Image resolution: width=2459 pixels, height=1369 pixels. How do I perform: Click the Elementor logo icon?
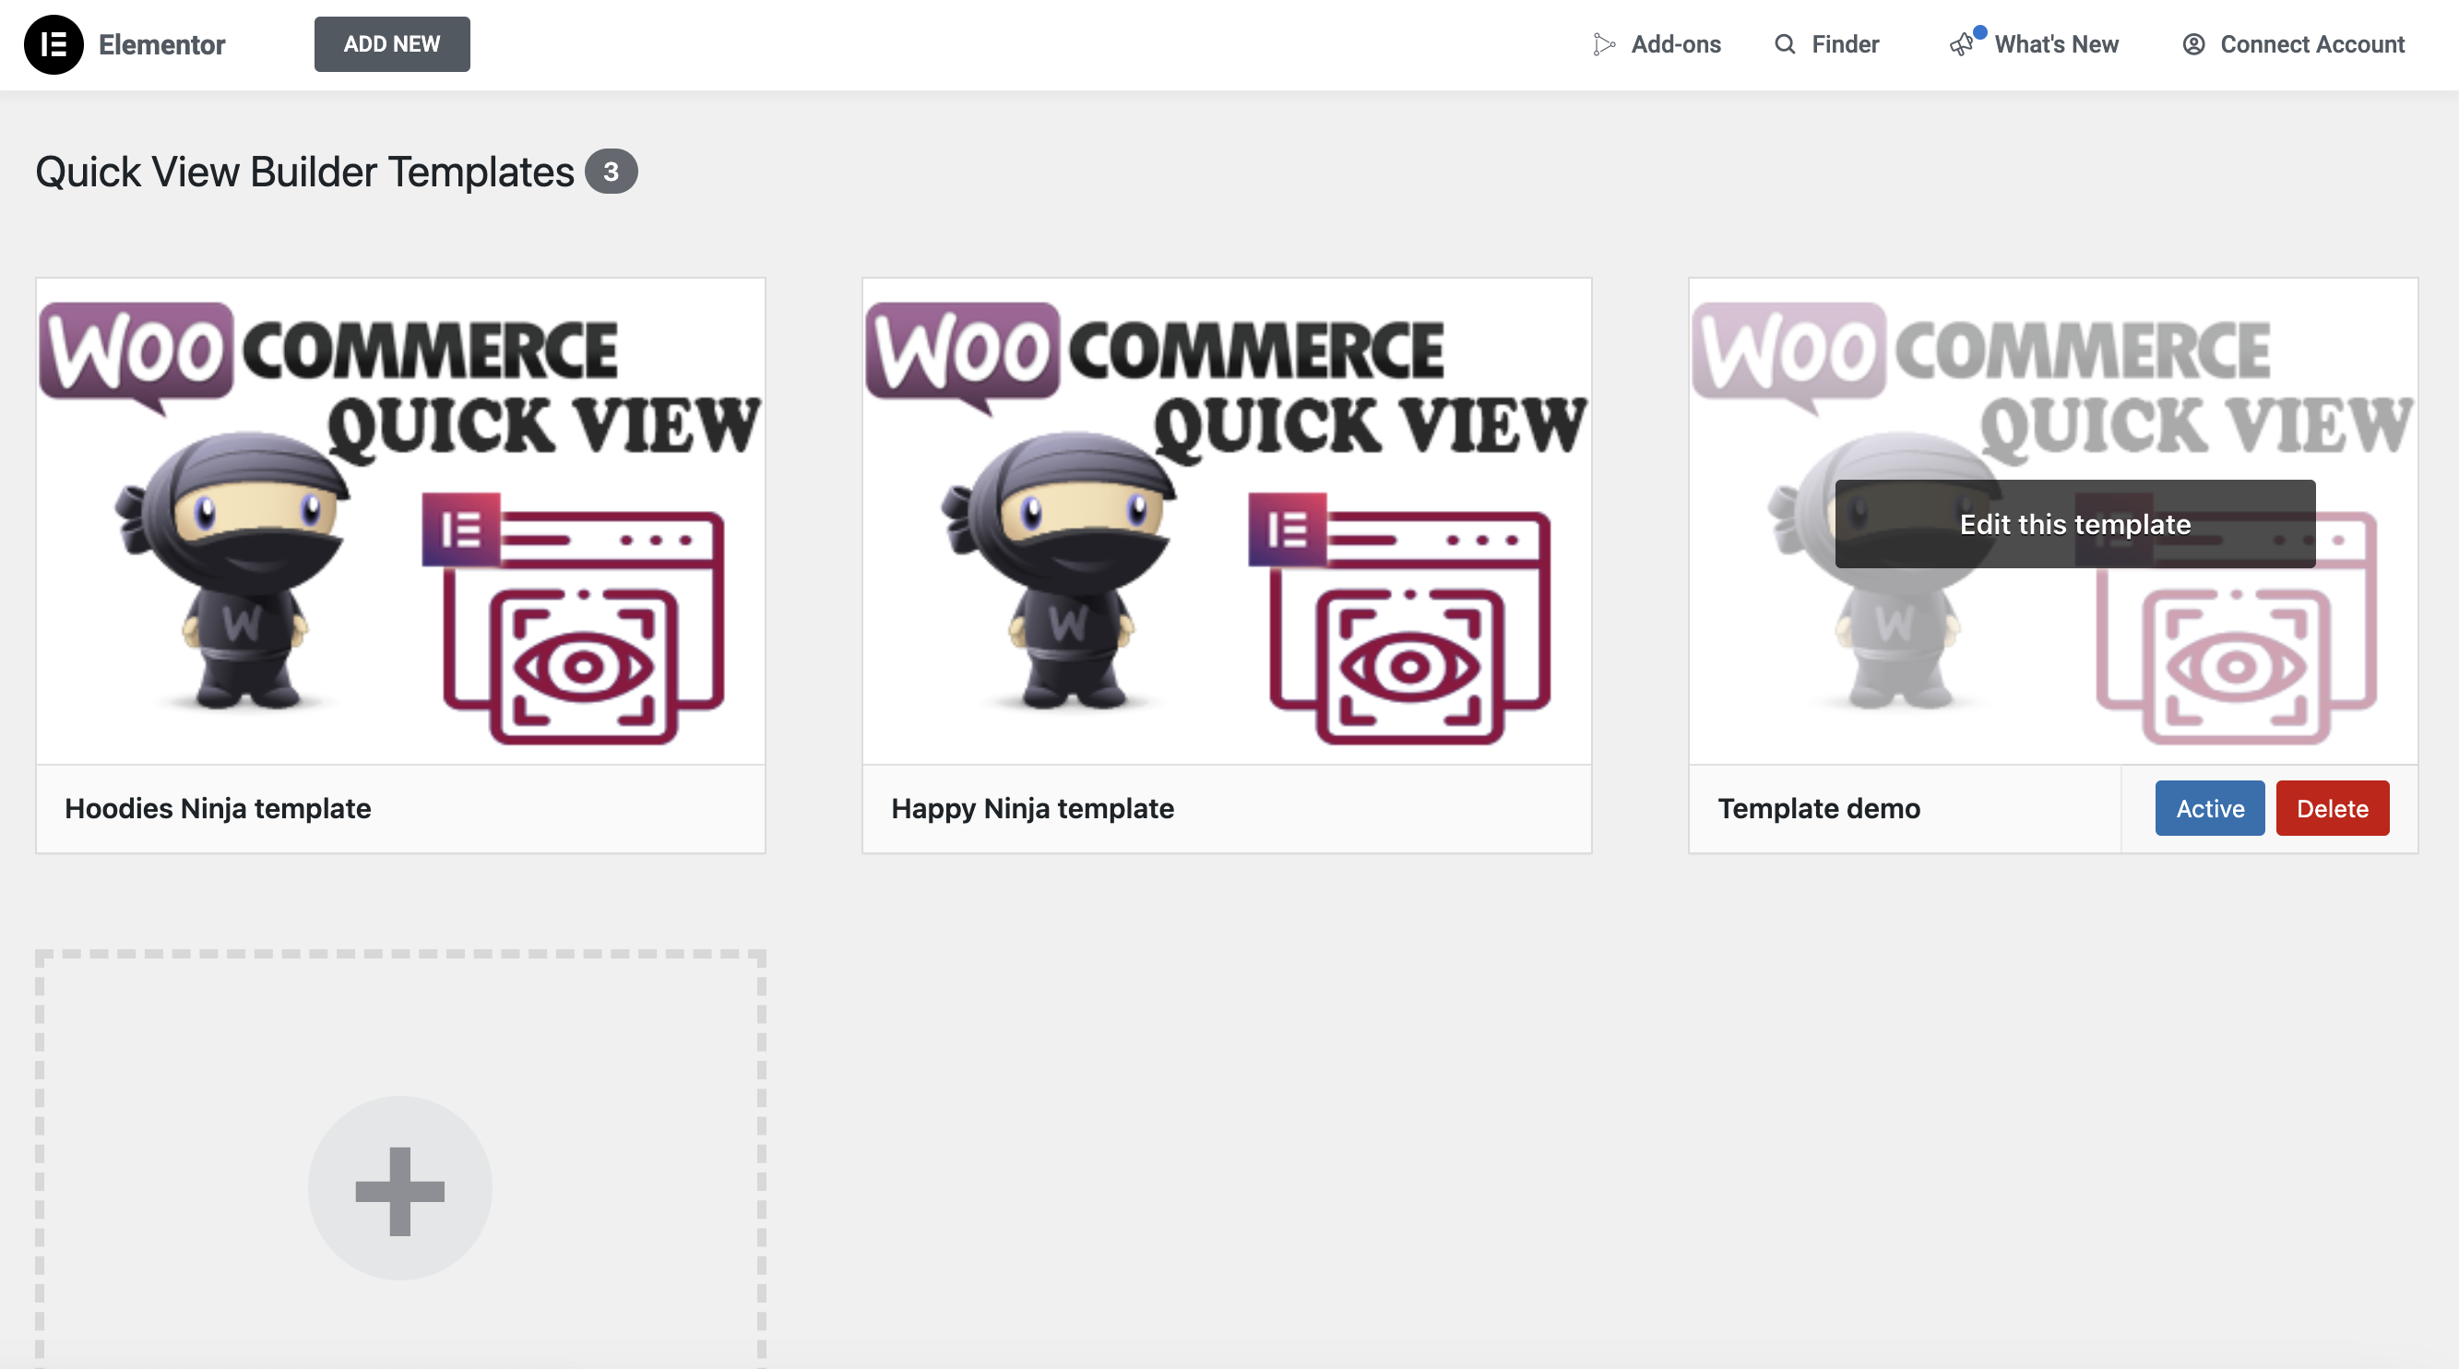[x=53, y=45]
